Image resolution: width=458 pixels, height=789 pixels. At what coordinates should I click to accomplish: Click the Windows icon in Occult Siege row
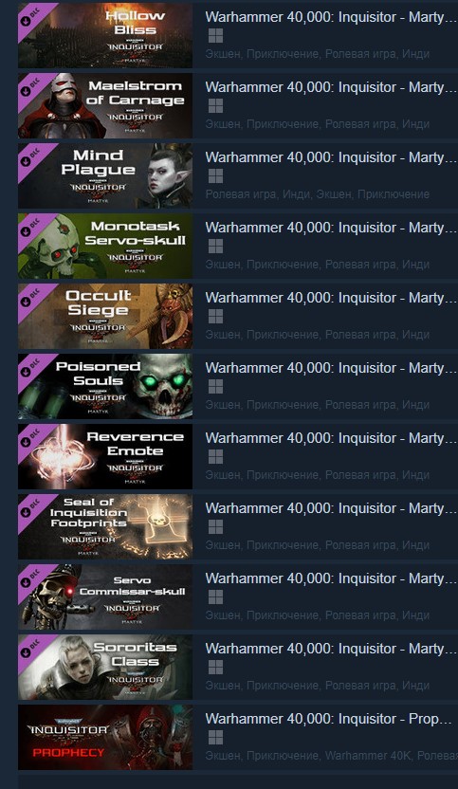pyautogui.click(x=215, y=317)
